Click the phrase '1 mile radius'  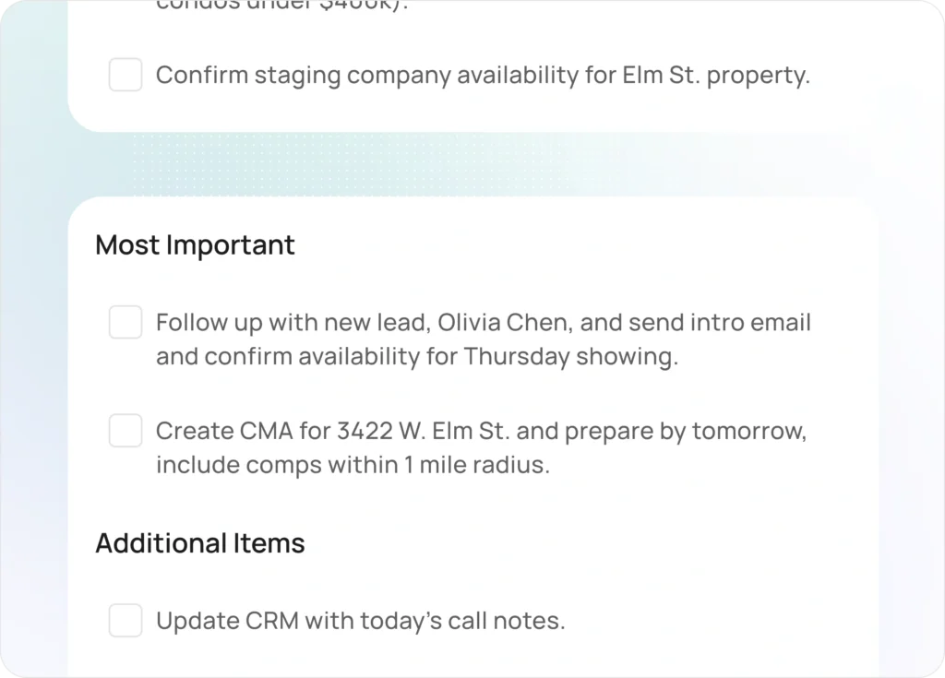coord(476,465)
